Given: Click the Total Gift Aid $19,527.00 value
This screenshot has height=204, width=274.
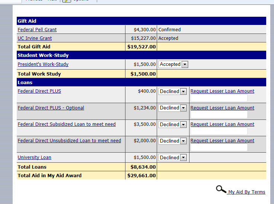Looking at the screenshot, I should click(141, 47).
